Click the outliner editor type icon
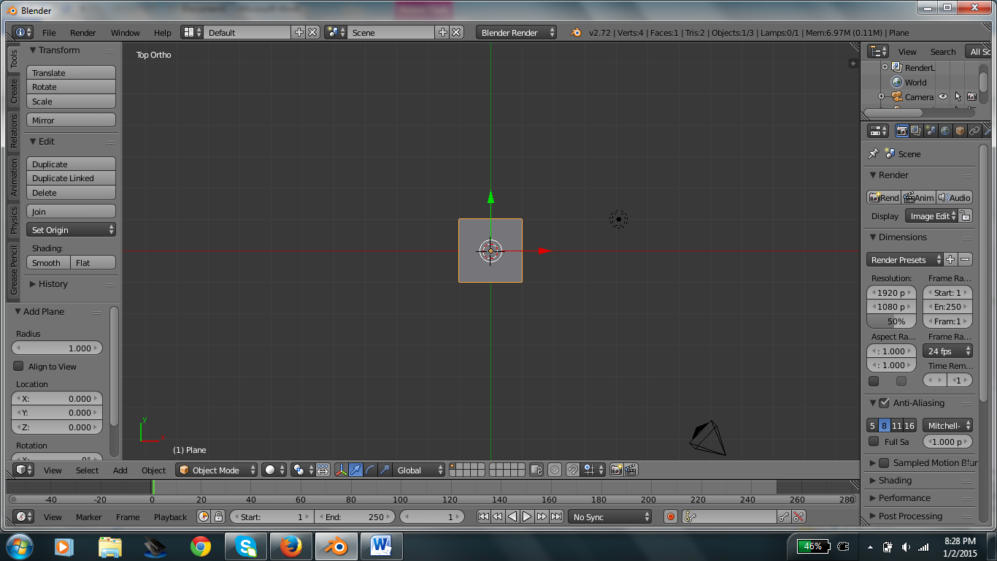Screen dimensions: 997x561 click(878, 51)
